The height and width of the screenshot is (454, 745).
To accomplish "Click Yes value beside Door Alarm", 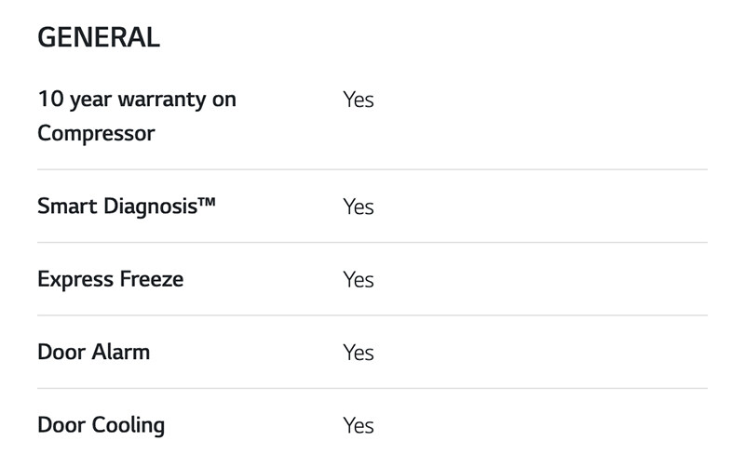I will (358, 353).
